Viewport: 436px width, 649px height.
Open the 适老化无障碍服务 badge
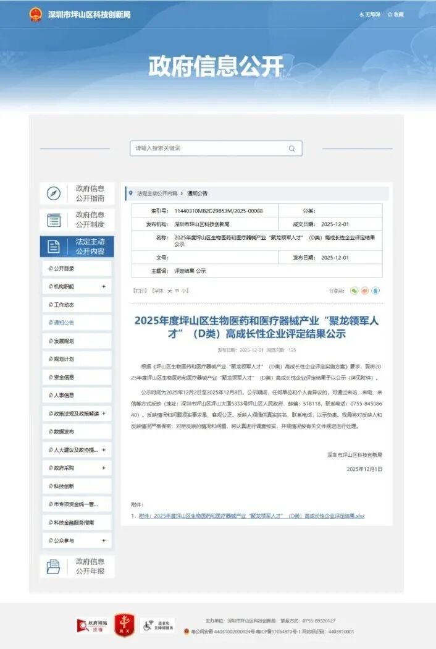(157, 625)
